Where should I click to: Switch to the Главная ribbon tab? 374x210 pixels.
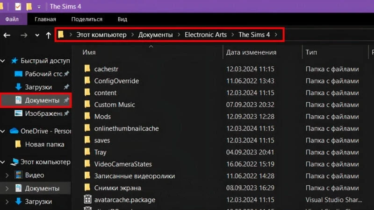45,19
